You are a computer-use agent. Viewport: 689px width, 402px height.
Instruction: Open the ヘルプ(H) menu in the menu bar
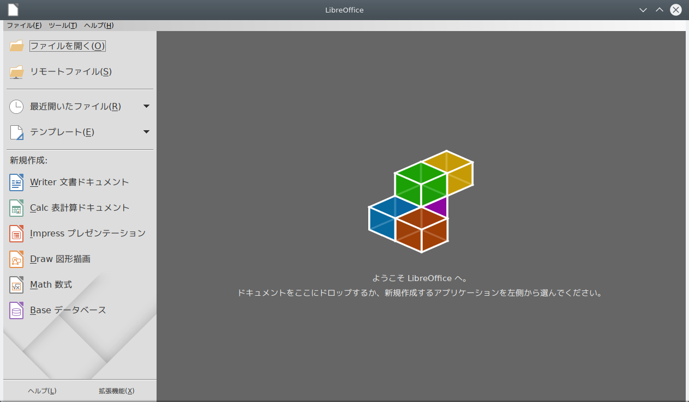pos(99,26)
